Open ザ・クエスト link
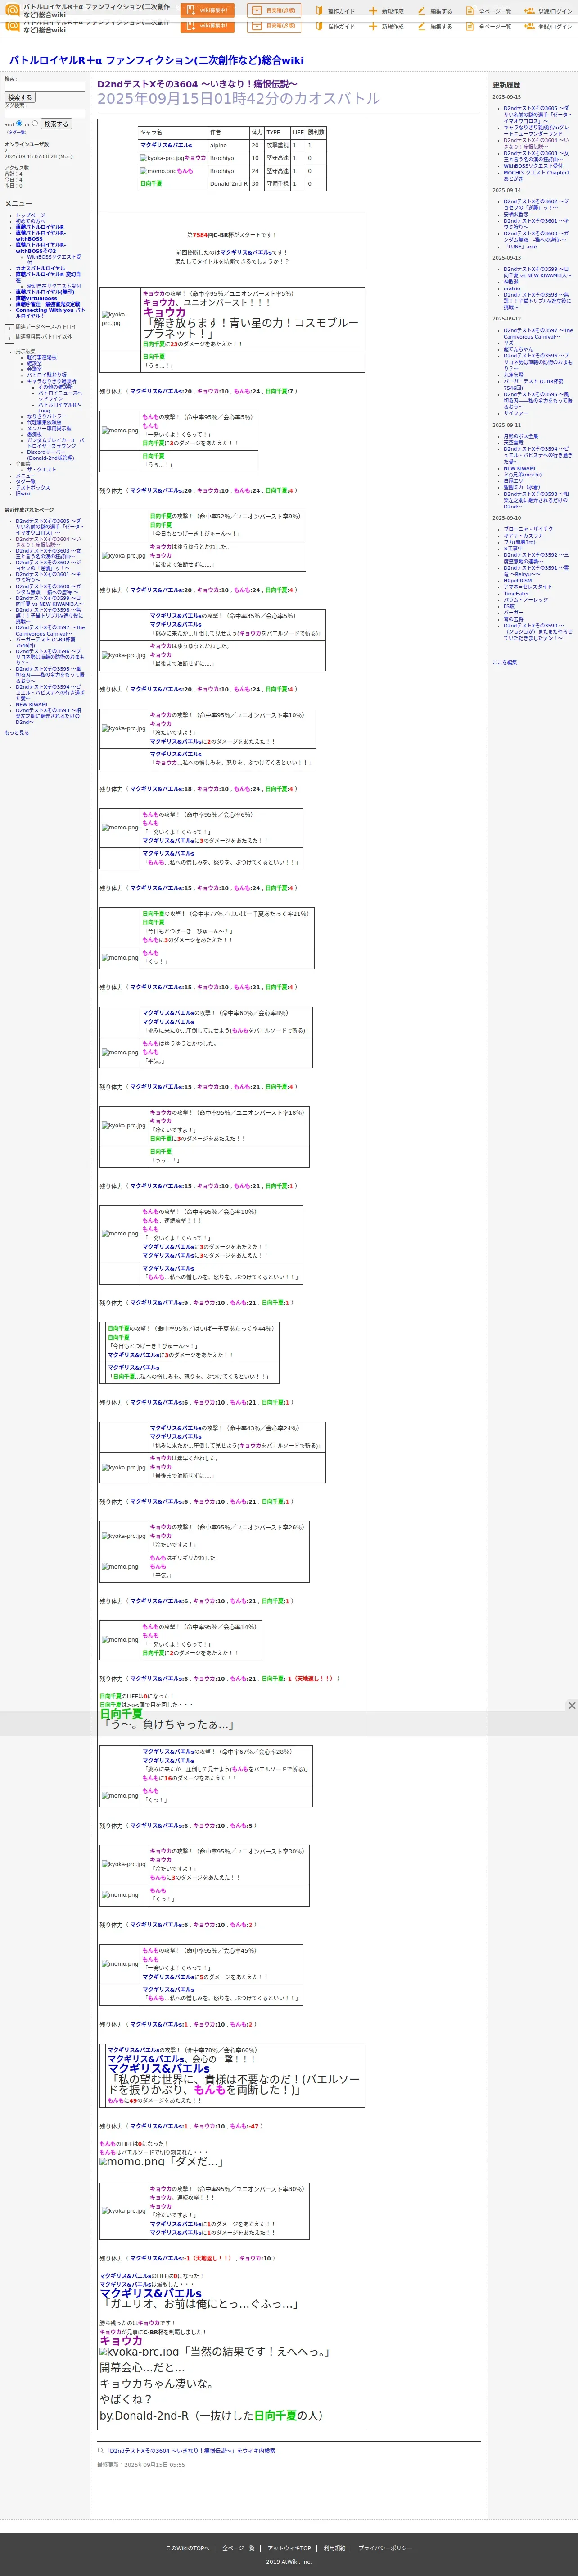Screen dimensions: 578x2576 coord(41,469)
